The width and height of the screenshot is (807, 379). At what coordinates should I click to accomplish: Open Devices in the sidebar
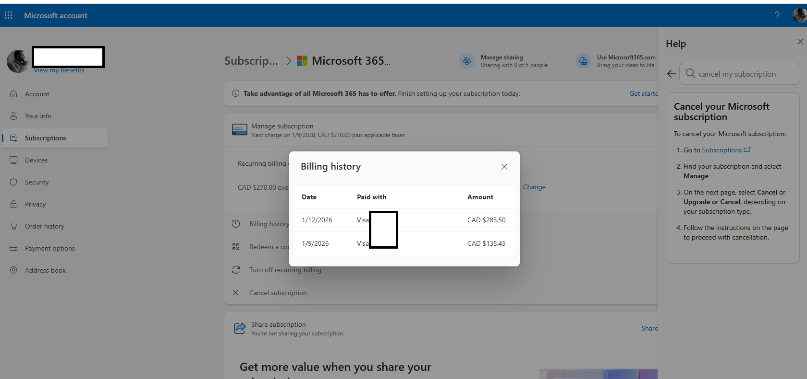coord(55,160)
